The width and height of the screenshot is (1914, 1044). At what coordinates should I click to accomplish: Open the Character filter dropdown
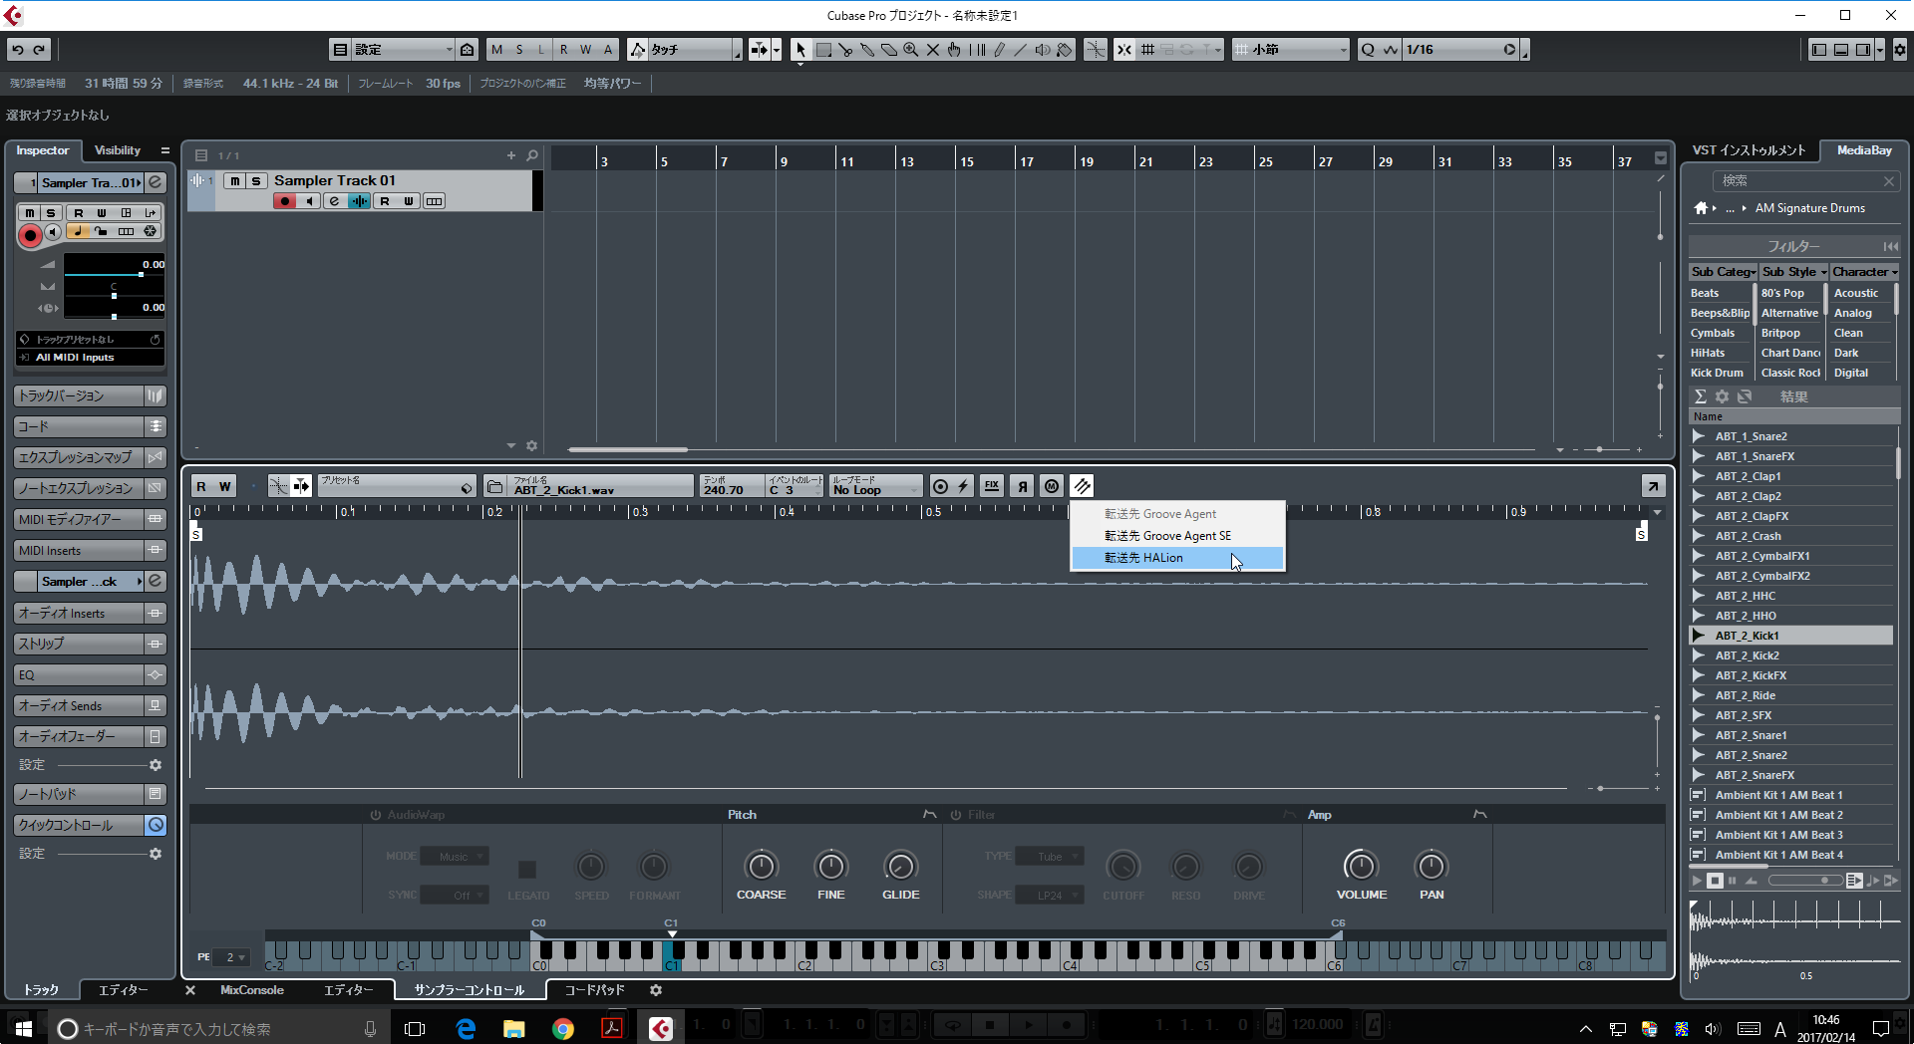[1865, 272]
